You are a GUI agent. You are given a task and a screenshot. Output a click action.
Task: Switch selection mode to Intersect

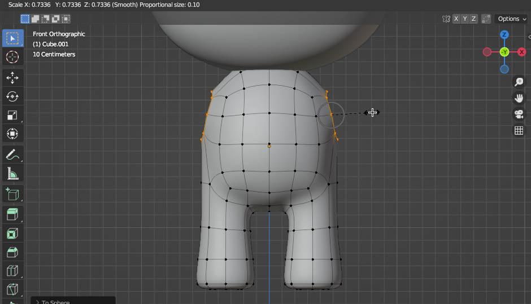tap(66, 19)
